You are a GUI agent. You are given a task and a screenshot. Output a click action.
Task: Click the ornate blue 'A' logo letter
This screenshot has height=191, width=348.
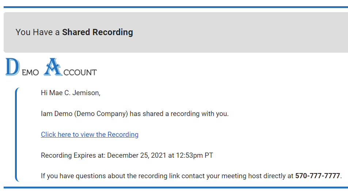tap(53, 67)
